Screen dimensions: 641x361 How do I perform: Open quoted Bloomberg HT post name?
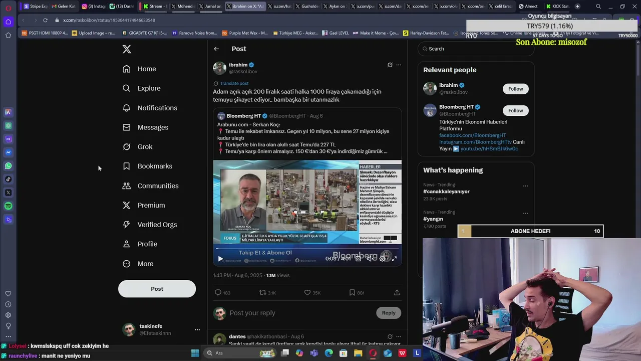pyautogui.click(x=244, y=116)
